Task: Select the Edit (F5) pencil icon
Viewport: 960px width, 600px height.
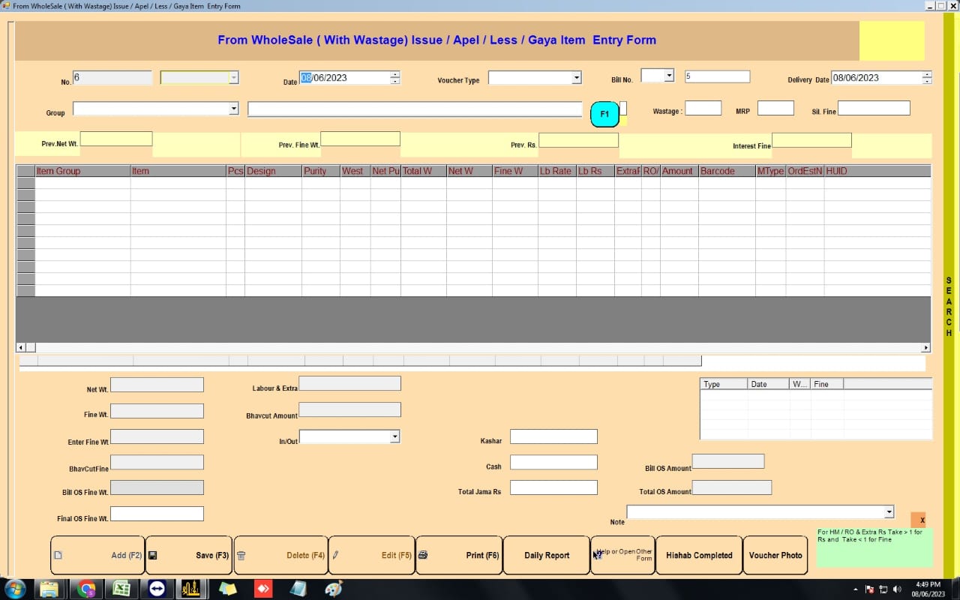Action: click(337, 555)
